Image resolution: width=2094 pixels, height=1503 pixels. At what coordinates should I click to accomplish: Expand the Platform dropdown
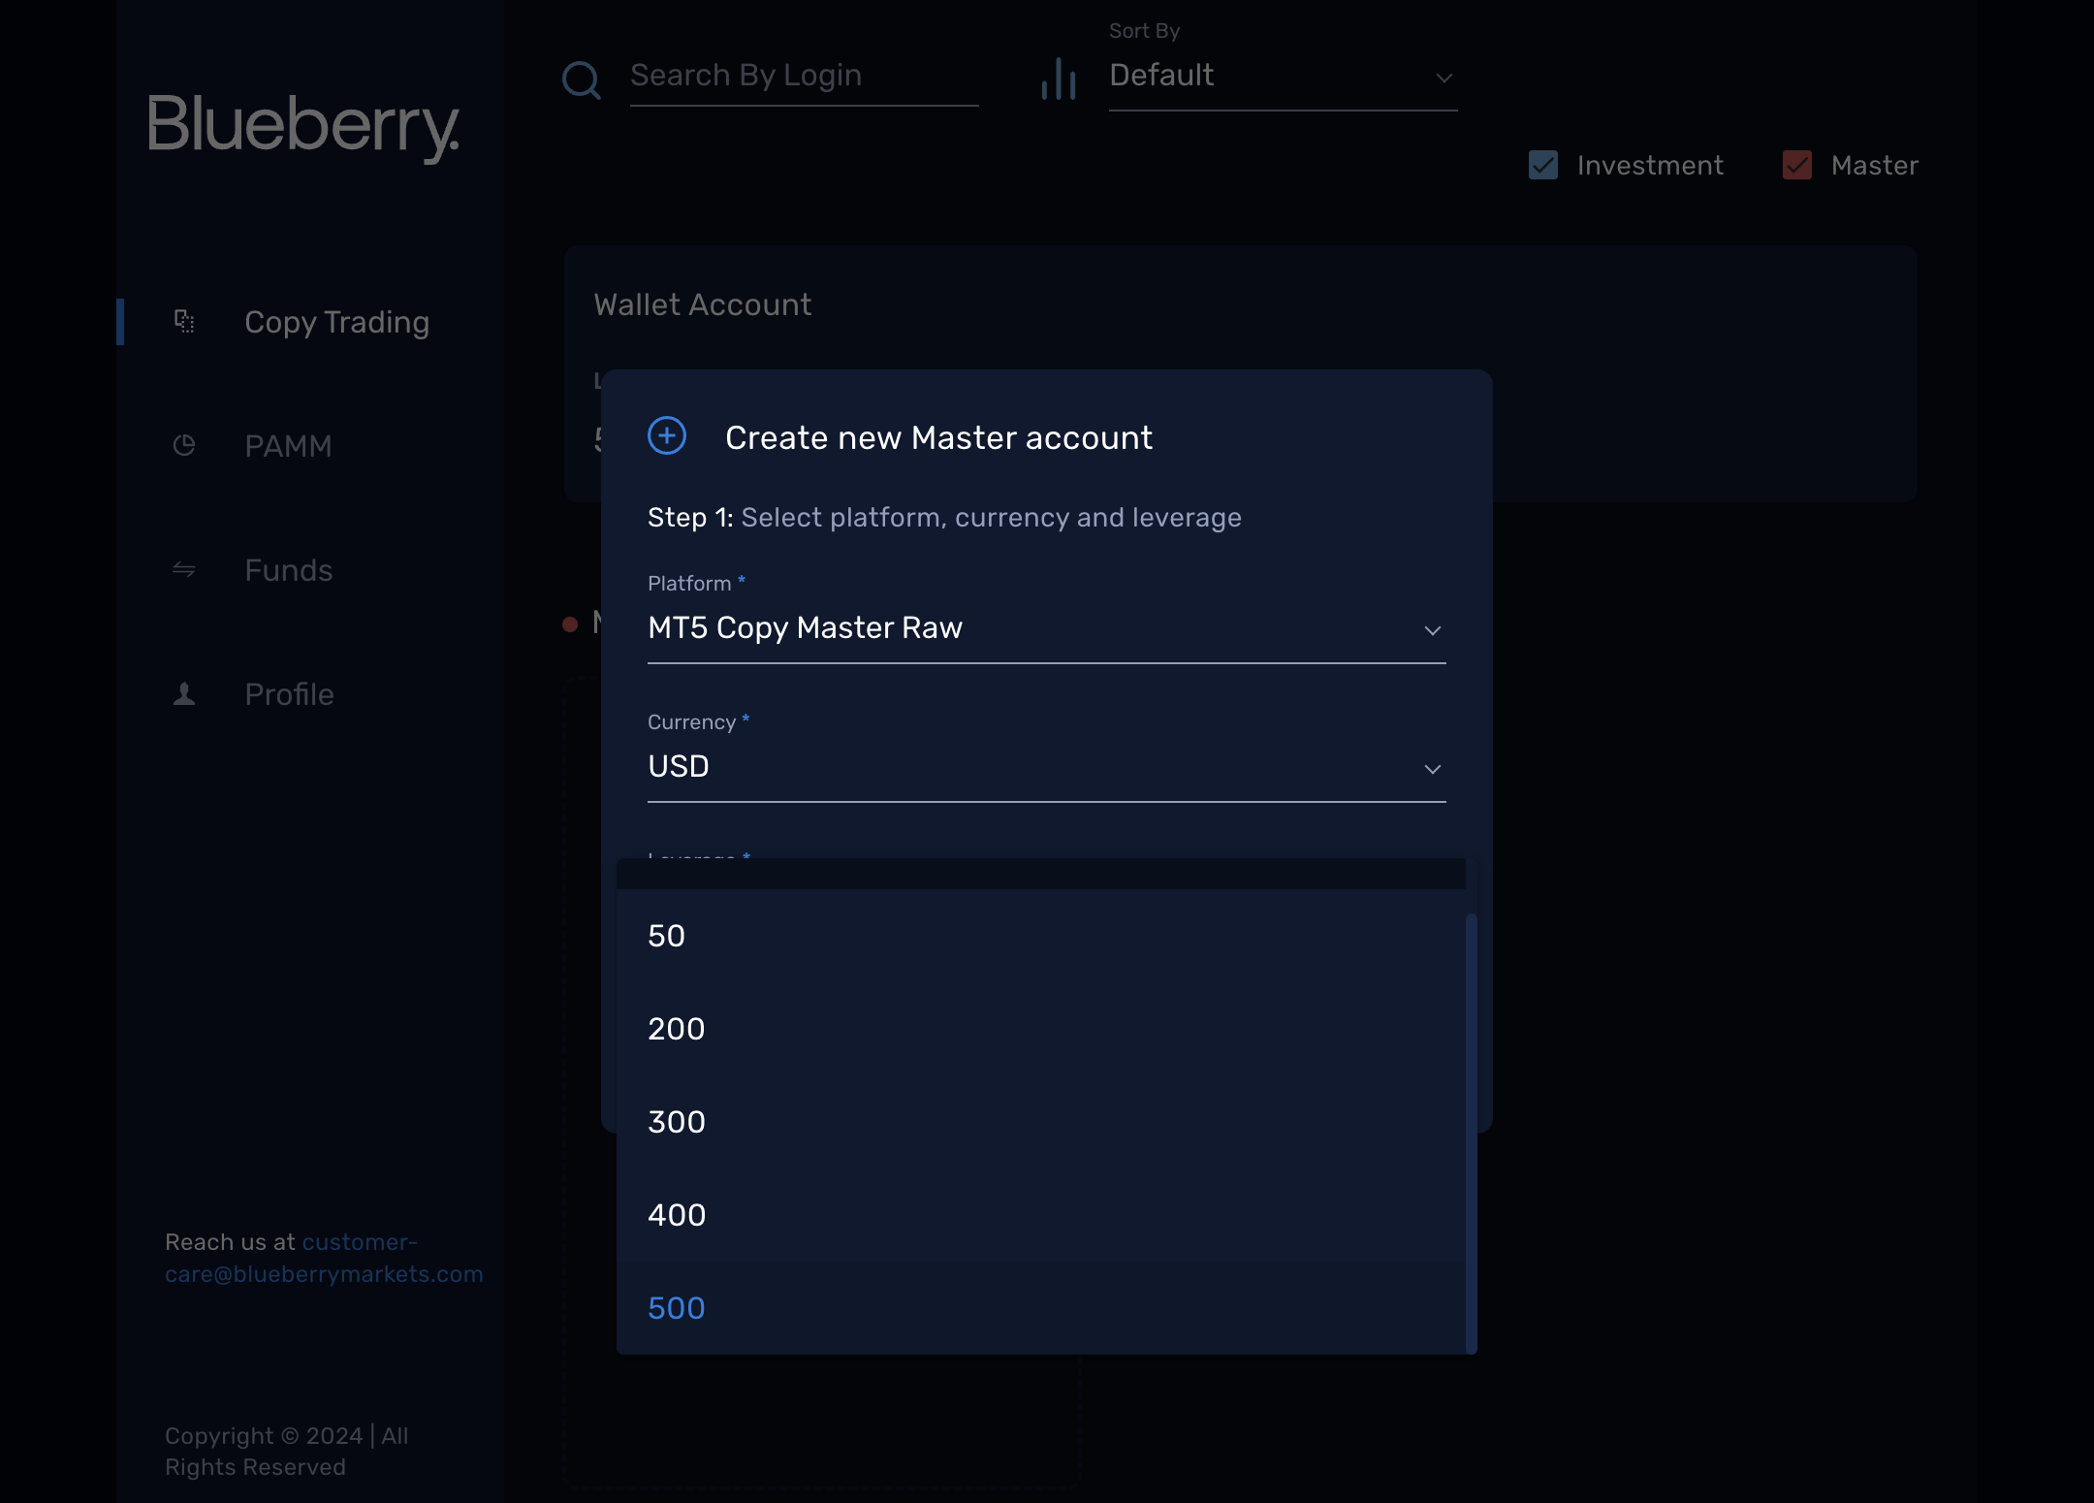tap(1047, 628)
